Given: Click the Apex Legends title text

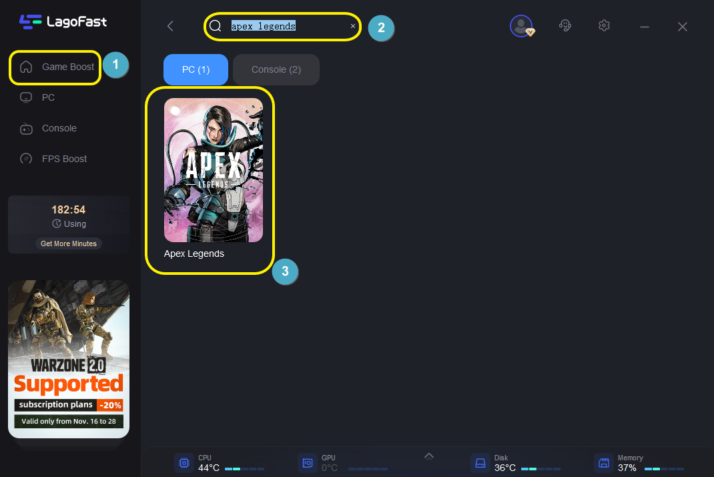Looking at the screenshot, I should [194, 254].
